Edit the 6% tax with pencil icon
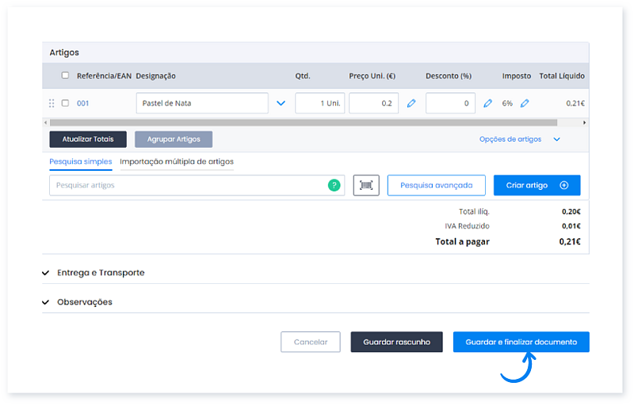Image resolution: width=634 pixels, height=405 pixels. pyautogui.click(x=525, y=104)
